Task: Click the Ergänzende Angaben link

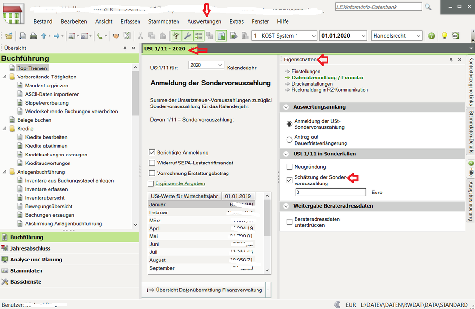Action: pyautogui.click(x=180, y=183)
